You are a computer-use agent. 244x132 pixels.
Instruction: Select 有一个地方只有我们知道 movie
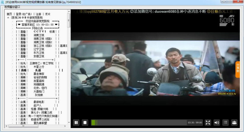[x=38, y=116]
